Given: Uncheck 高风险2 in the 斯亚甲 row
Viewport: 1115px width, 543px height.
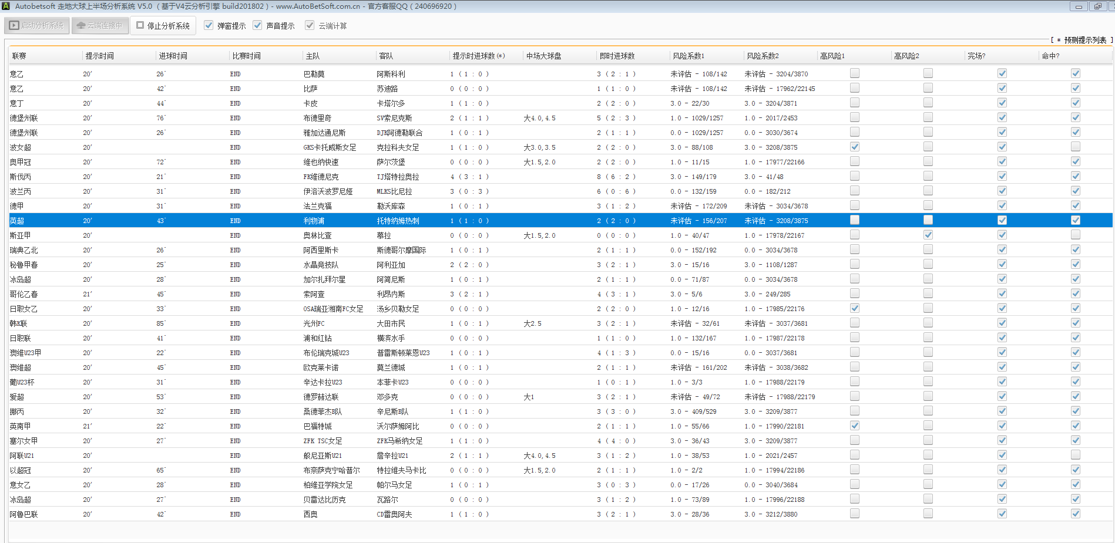Looking at the screenshot, I should tap(928, 235).
